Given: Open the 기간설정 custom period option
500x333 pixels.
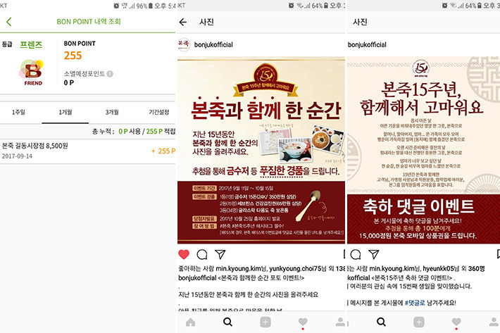Looking at the screenshot, I should (x=158, y=112).
